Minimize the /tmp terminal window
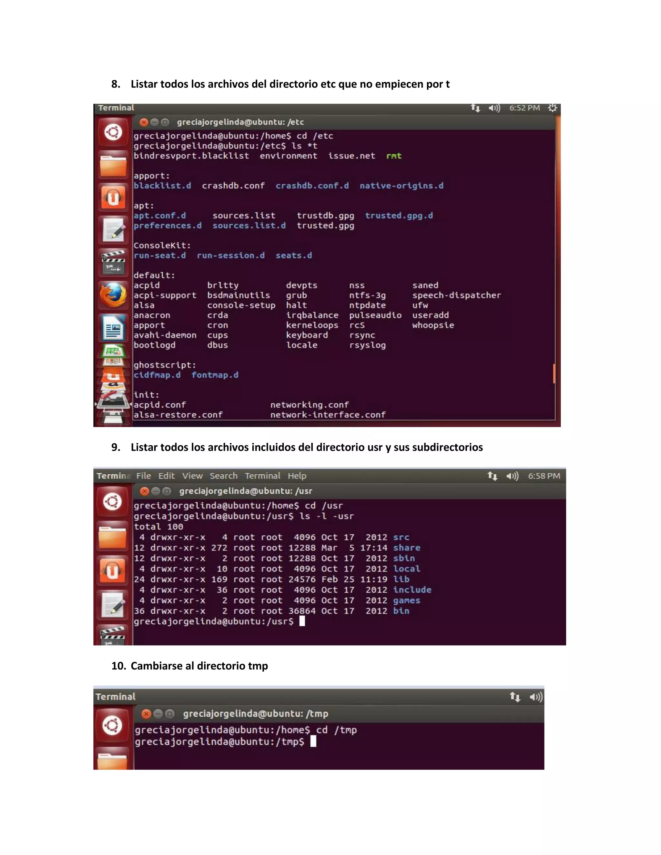The width and height of the screenshot is (661, 855). pyautogui.click(x=158, y=714)
